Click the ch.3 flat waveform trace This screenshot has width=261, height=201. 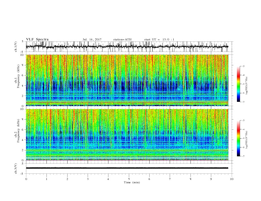pos(127,168)
